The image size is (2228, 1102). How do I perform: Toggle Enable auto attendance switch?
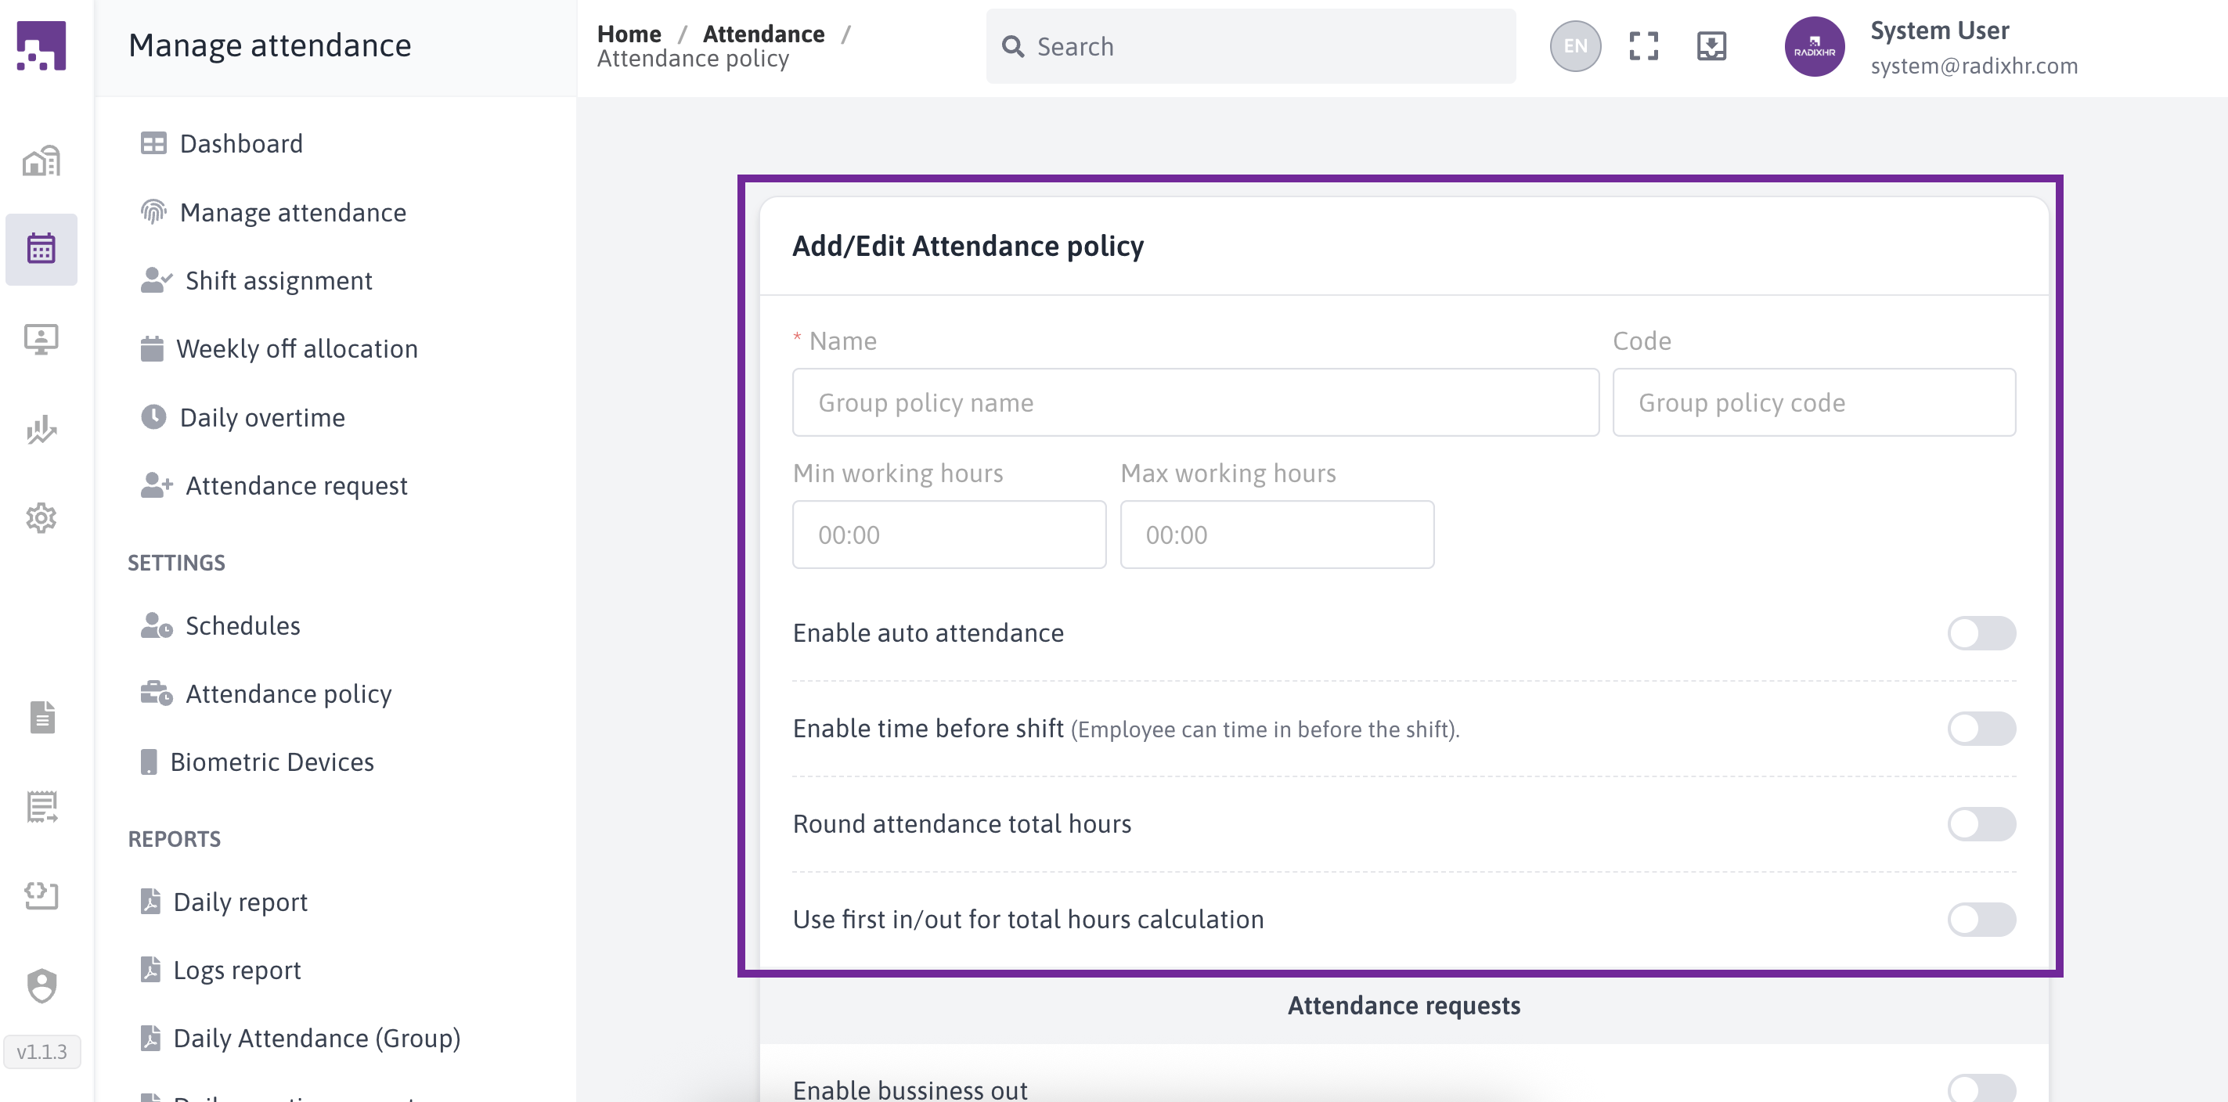point(1981,633)
